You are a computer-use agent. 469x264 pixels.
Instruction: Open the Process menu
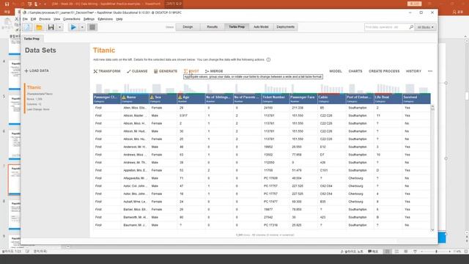pyautogui.click(x=45, y=19)
